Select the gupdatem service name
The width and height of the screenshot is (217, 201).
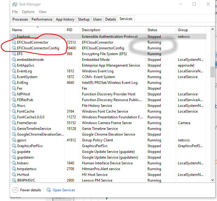click(25, 157)
